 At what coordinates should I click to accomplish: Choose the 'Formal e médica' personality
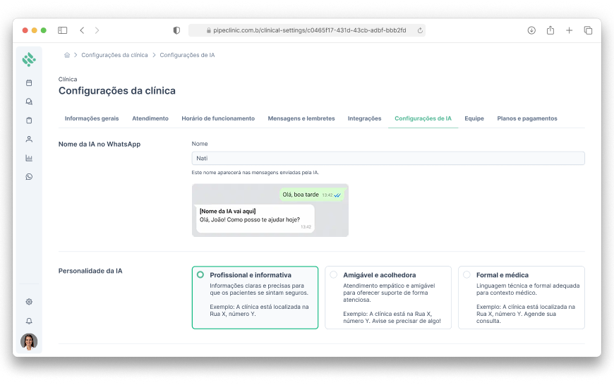tap(521, 297)
